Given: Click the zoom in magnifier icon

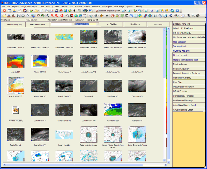Looking at the screenshot, I should [x=189, y=16].
